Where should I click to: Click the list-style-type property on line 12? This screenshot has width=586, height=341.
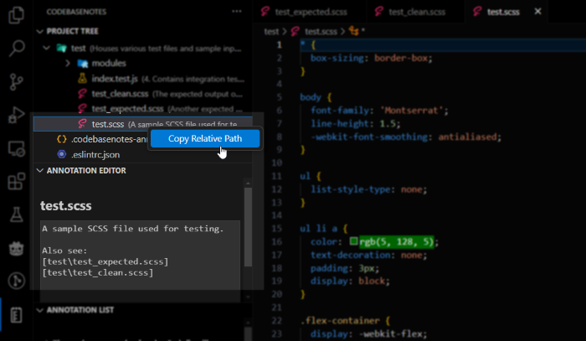350,189
